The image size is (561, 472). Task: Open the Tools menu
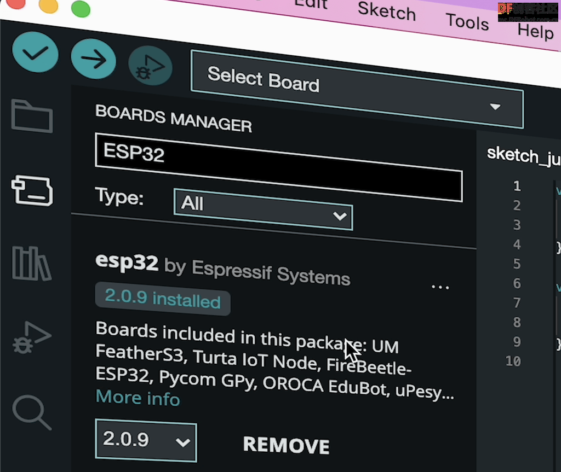click(467, 22)
